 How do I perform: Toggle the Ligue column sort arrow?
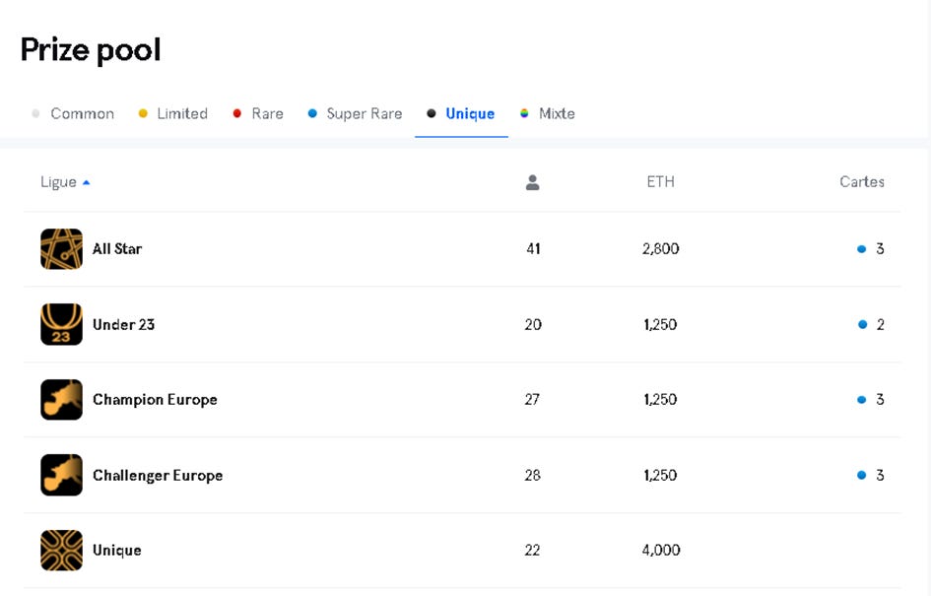click(x=86, y=183)
